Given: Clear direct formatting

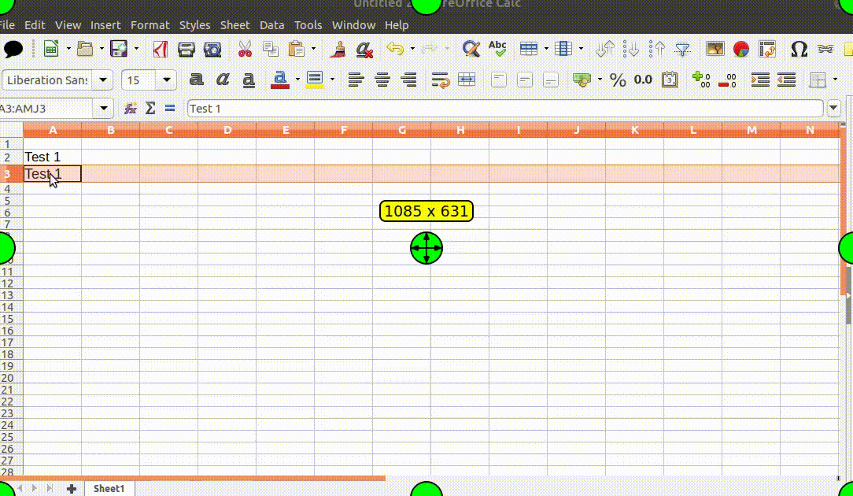Looking at the screenshot, I should pyautogui.click(x=363, y=49).
